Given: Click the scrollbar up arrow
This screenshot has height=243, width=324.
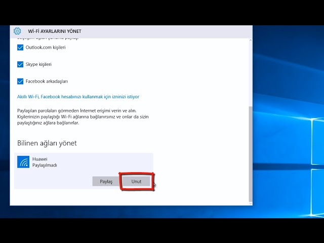Looking at the screenshot, I should [251, 40].
